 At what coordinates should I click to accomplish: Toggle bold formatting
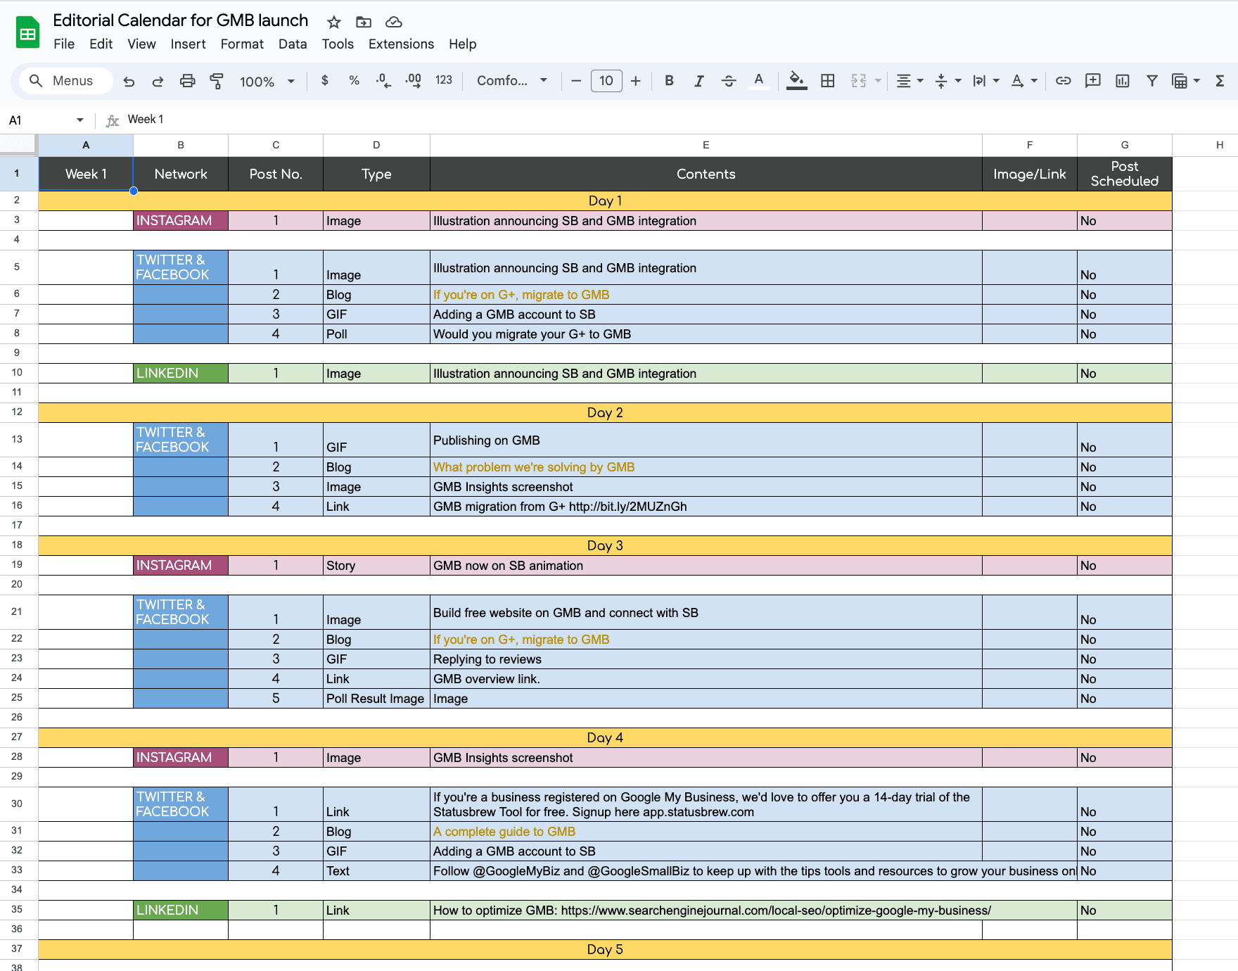[x=669, y=81]
